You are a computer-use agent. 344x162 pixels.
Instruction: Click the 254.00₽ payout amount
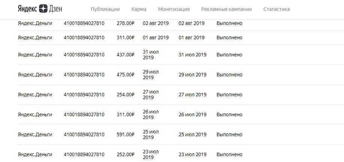125,95
